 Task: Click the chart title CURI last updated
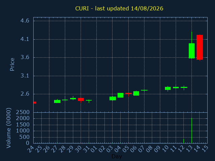coord(119,8)
